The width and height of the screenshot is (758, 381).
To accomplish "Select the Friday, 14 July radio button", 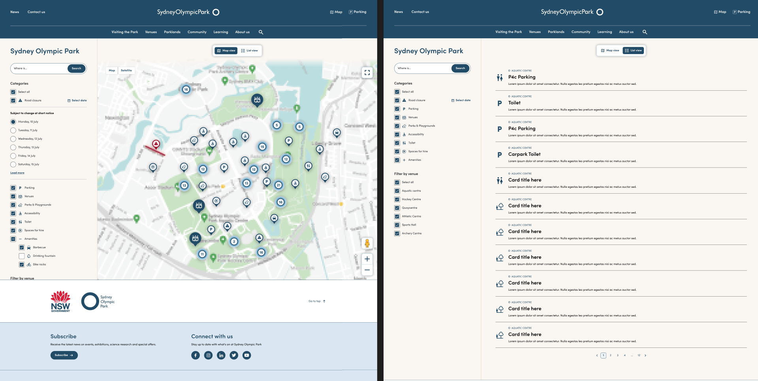I will (x=13, y=156).
